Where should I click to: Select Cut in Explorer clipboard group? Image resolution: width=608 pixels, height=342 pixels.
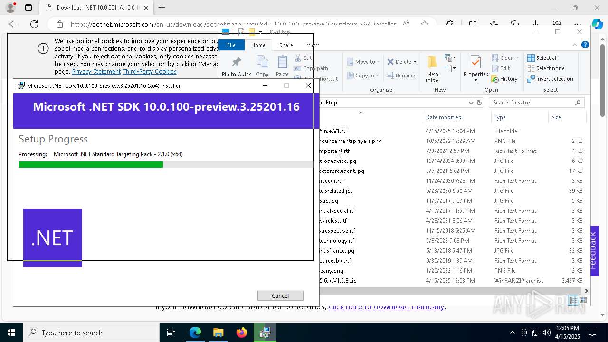[303, 58]
